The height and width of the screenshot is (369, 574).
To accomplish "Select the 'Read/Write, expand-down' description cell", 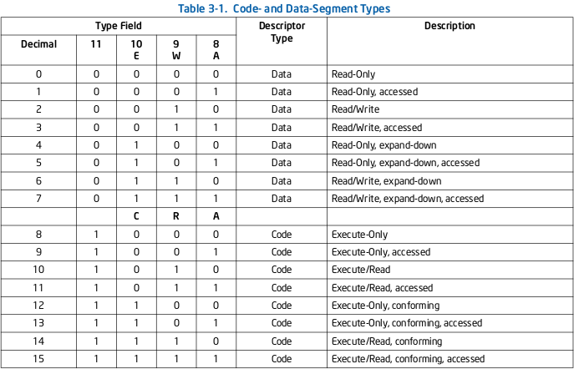I will [386, 181].
